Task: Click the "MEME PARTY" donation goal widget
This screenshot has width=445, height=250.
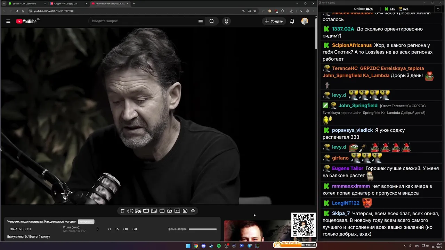Action: pyautogui.click(x=294, y=244)
